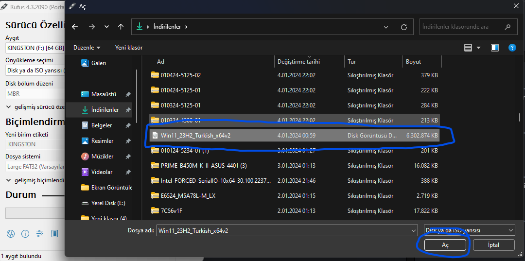
Task: Open recent locations dropdown chevron
Action: point(106,27)
